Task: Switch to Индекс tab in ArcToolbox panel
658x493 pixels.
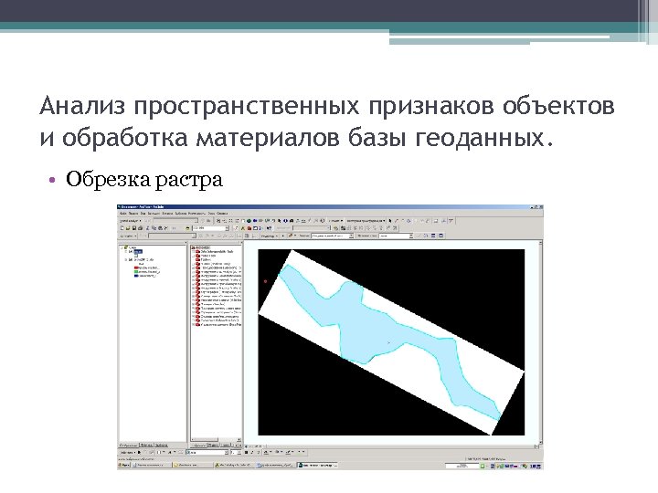Action: pos(213,445)
